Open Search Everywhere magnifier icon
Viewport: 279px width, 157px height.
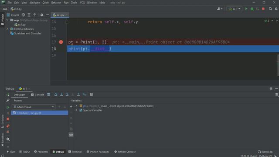270,9
